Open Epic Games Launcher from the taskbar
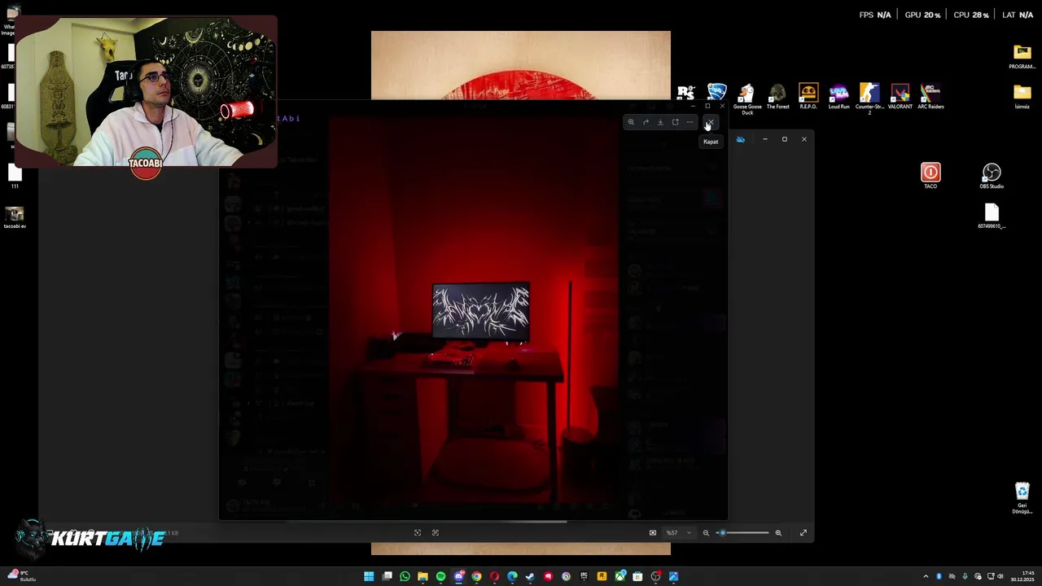This screenshot has width=1042, height=586. [x=584, y=576]
